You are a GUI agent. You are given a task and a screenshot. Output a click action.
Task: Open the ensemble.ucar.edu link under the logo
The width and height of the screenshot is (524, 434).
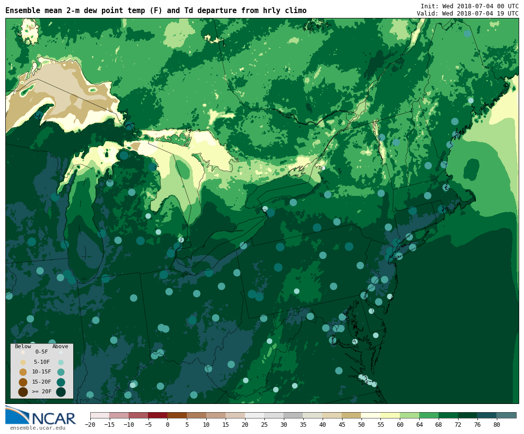(37, 428)
